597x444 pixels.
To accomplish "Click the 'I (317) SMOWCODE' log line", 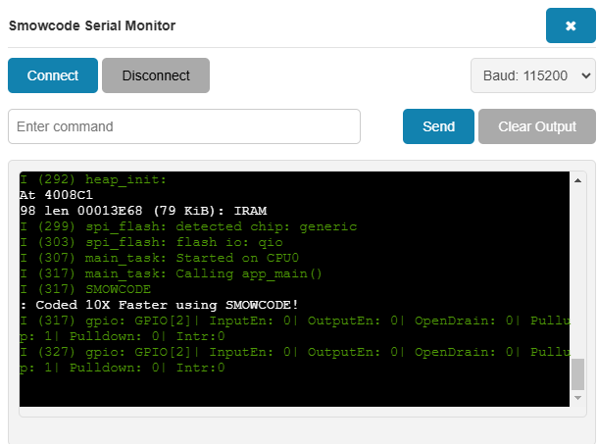I will coord(85,289).
